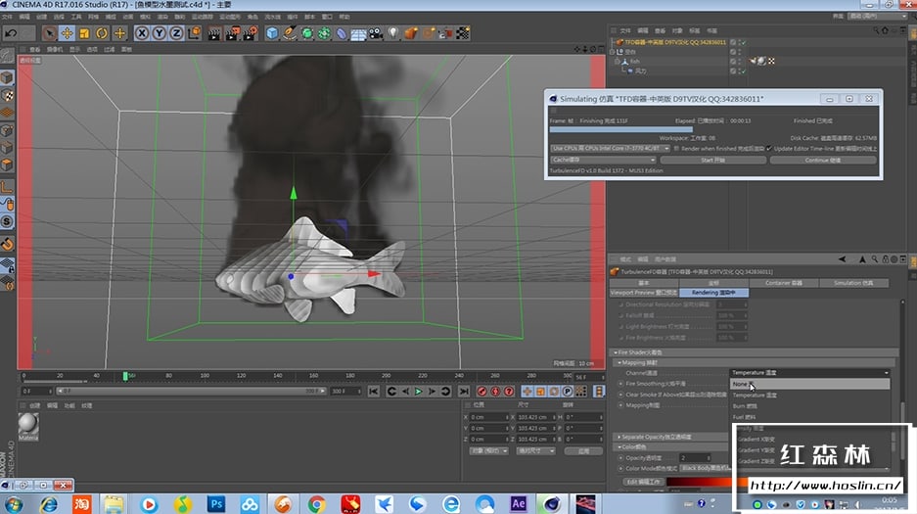Click Render to Picture Viewer icon

(x=232, y=33)
